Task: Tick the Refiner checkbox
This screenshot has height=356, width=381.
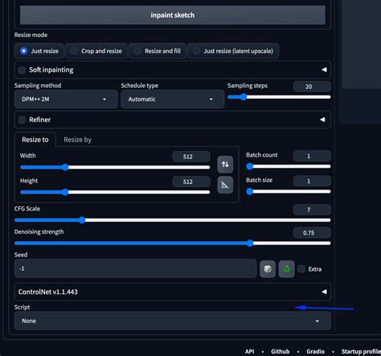Action: pyautogui.click(x=22, y=120)
